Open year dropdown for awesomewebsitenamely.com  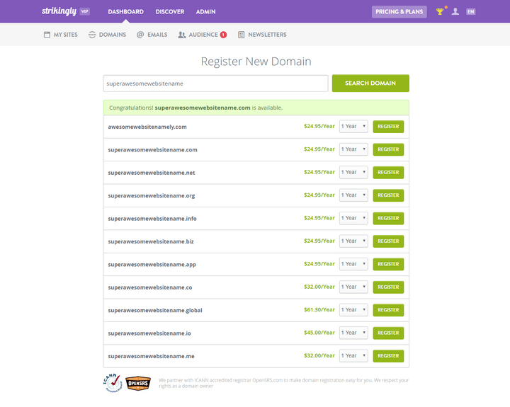[353, 127]
